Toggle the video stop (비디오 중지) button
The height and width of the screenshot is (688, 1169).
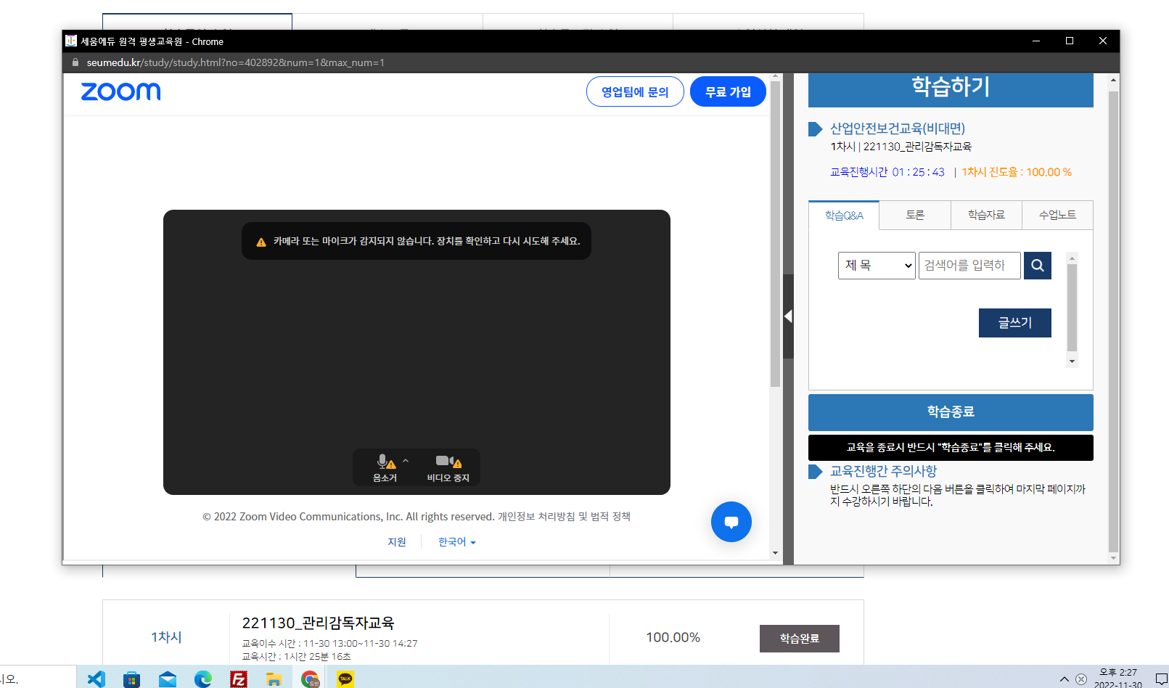point(448,468)
